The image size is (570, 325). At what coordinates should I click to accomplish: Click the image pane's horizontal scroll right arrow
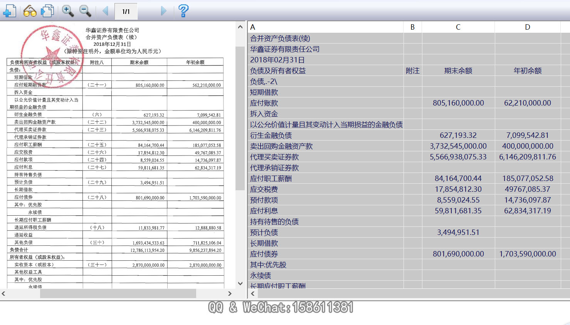[x=230, y=293]
